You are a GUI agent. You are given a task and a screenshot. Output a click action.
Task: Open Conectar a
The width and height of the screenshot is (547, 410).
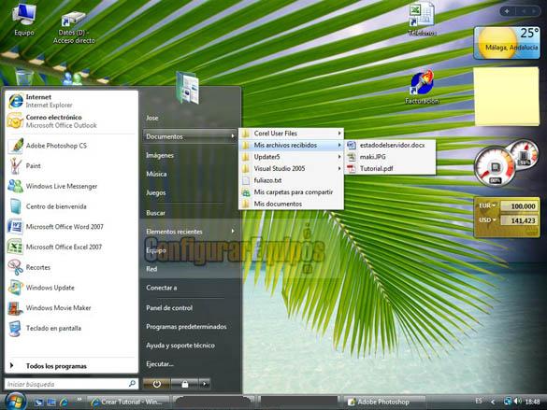[x=161, y=288]
